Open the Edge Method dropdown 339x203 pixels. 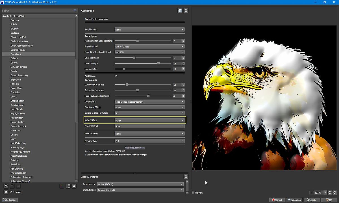click(149, 46)
